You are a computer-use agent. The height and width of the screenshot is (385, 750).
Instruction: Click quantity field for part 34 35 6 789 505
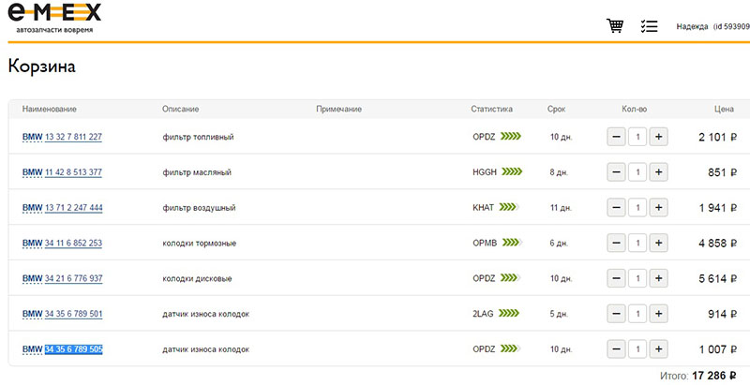click(637, 349)
